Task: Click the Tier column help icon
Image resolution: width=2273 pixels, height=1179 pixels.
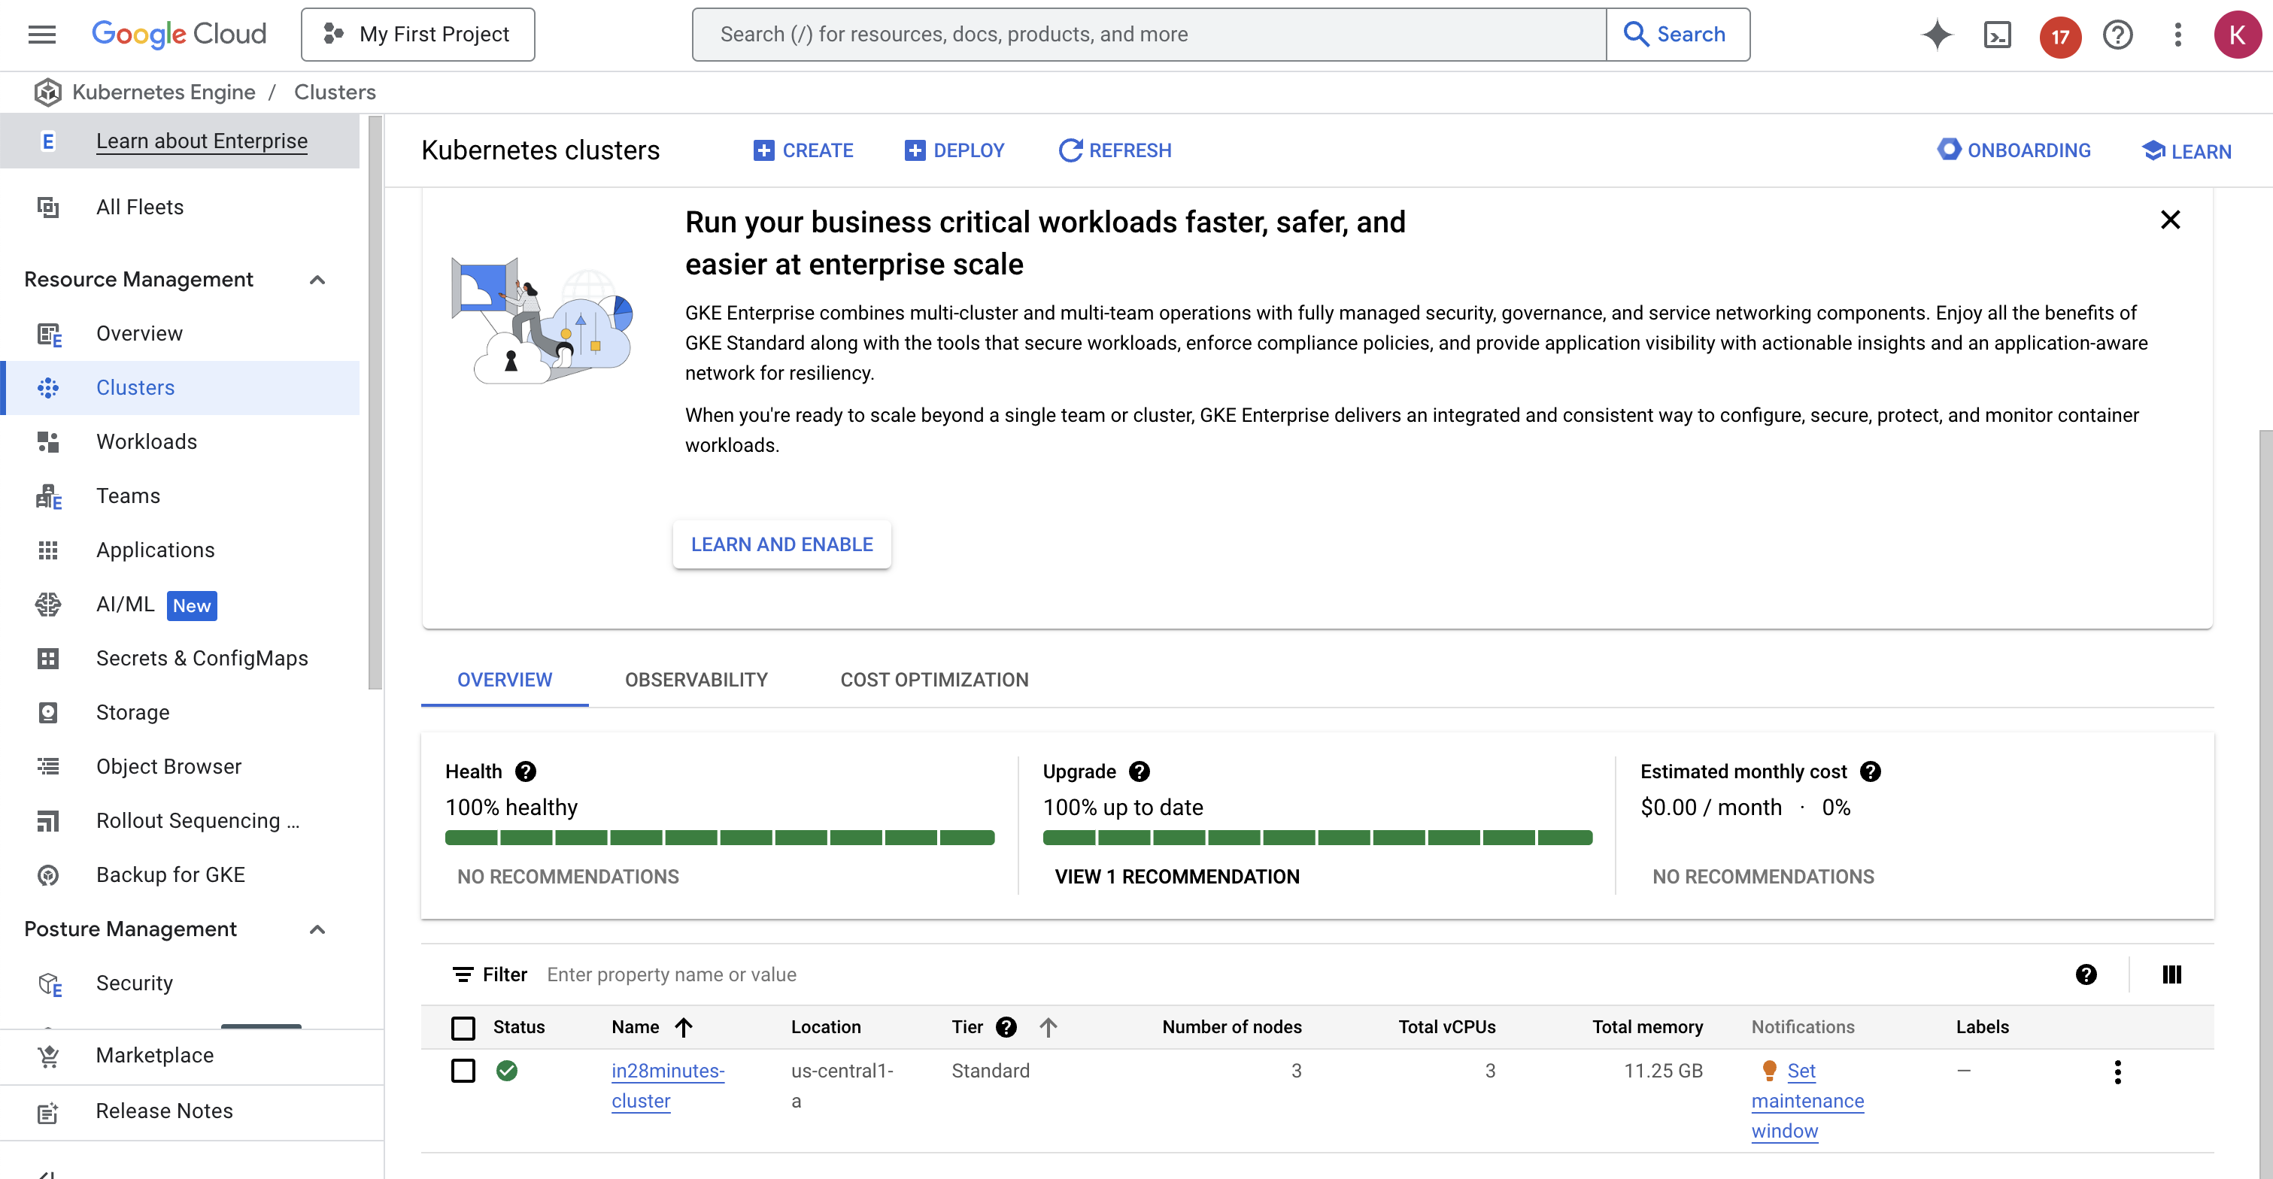Action: [1006, 1026]
